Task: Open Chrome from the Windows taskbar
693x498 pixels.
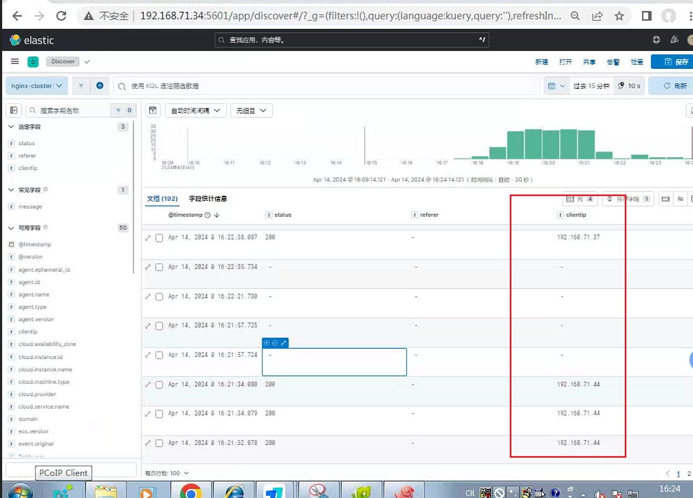Action: point(191,490)
